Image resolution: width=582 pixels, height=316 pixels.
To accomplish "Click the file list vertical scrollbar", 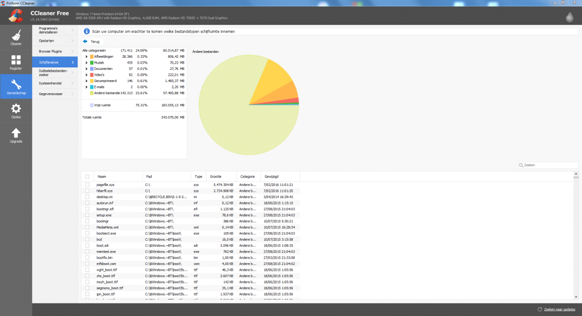I will point(576,236).
